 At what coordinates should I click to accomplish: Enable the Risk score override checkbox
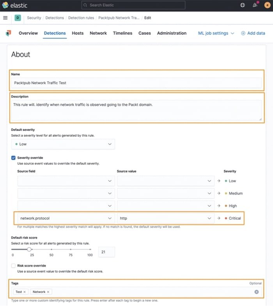14,265
